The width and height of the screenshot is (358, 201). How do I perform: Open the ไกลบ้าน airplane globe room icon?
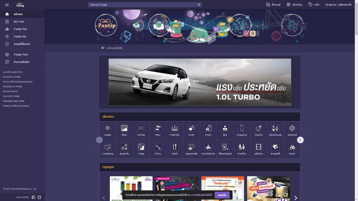pos(258,128)
